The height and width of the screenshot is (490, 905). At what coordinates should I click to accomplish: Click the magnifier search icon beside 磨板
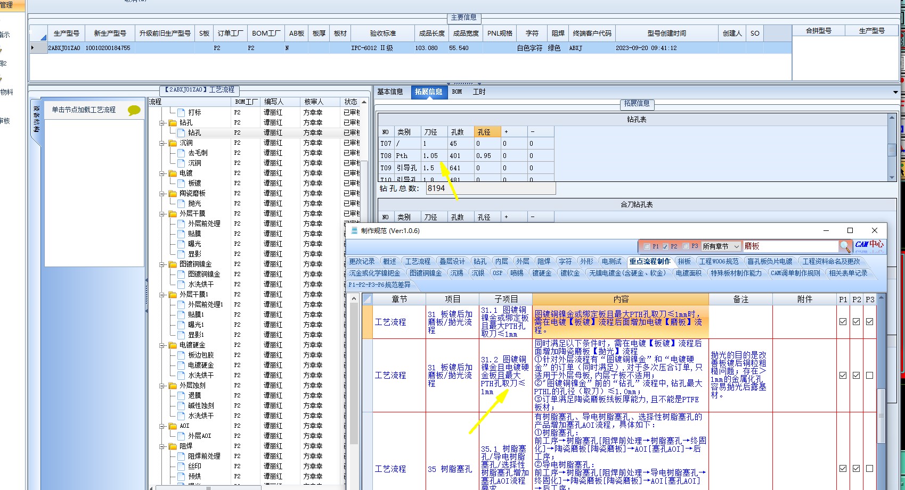click(845, 246)
